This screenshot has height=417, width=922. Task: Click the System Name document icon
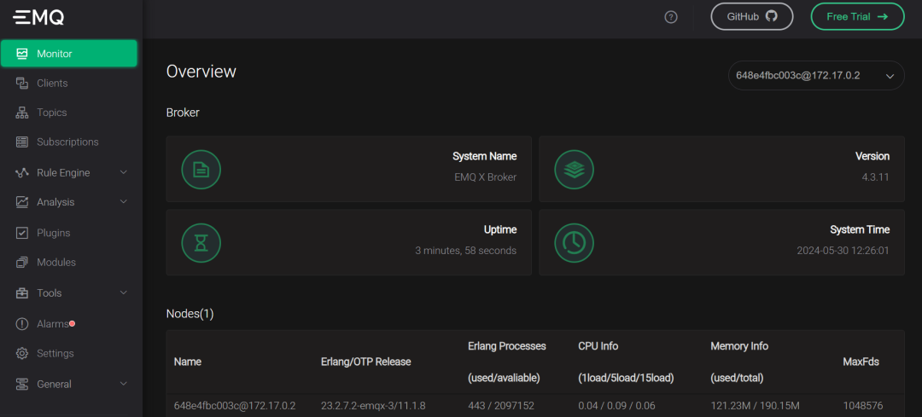pos(201,169)
